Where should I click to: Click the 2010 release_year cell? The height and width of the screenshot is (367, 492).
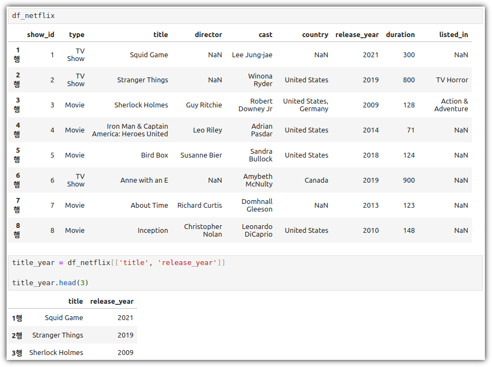pyautogui.click(x=371, y=230)
